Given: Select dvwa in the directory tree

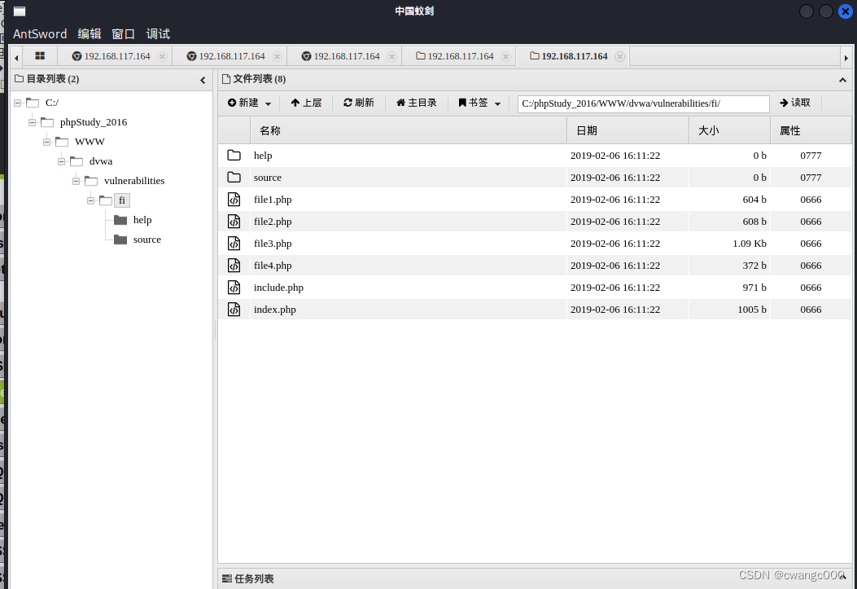Looking at the screenshot, I should 101,161.
